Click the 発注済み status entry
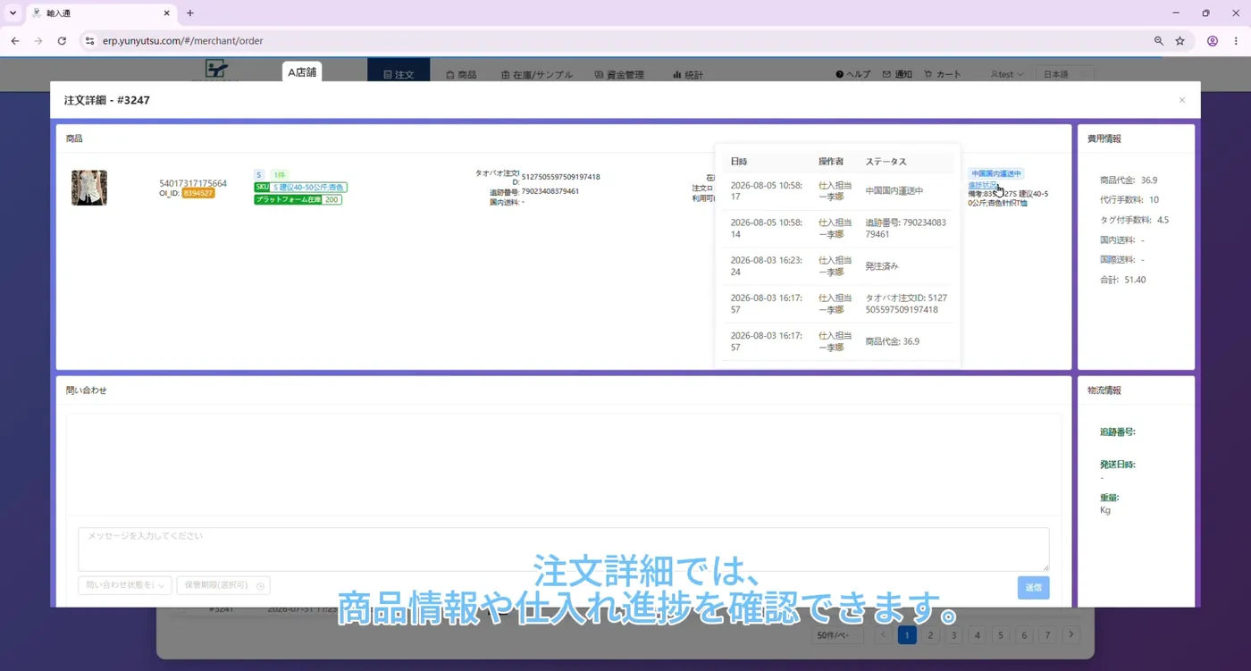This screenshot has height=671, width=1251. (x=882, y=266)
